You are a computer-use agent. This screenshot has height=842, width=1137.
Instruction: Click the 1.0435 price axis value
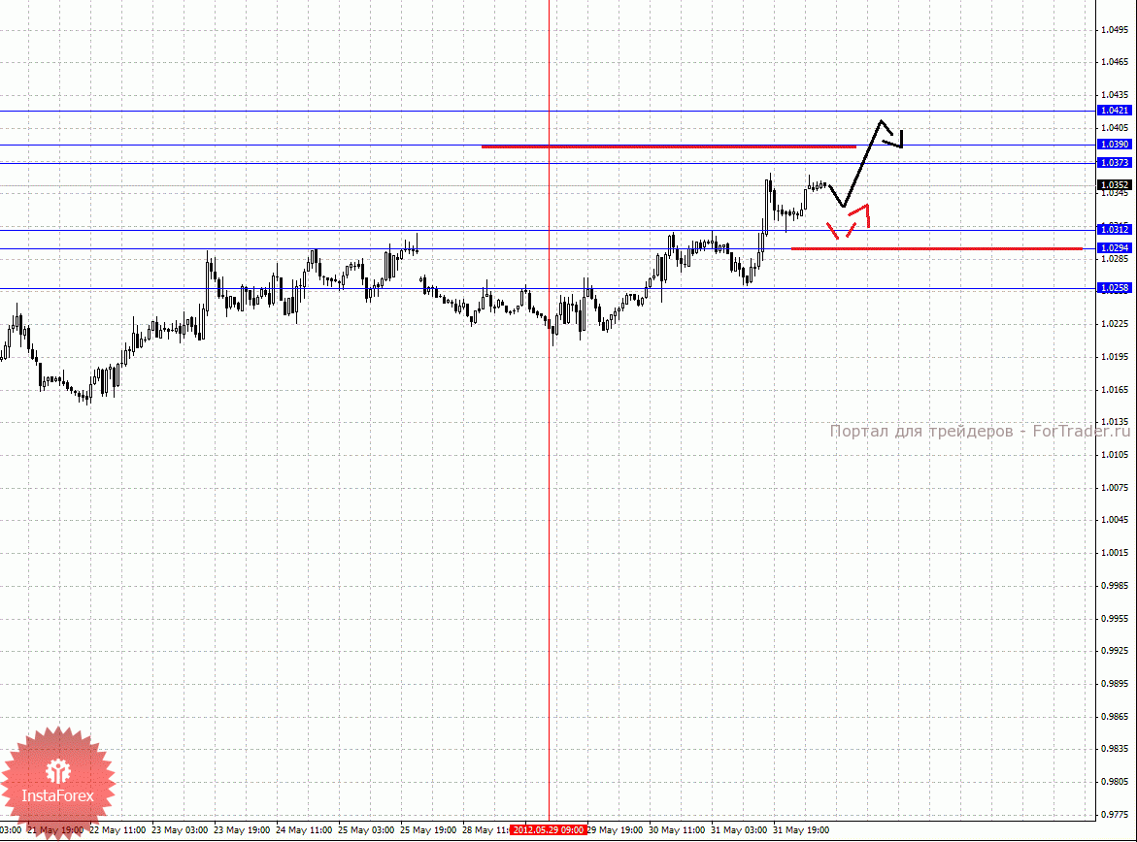pos(1115,95)
